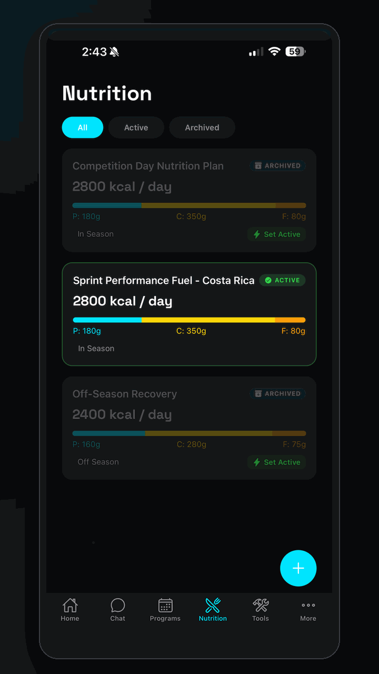Tap the plus button to add a plan
The height and width of the screenshot is (674, 379).
coord(298,568)
